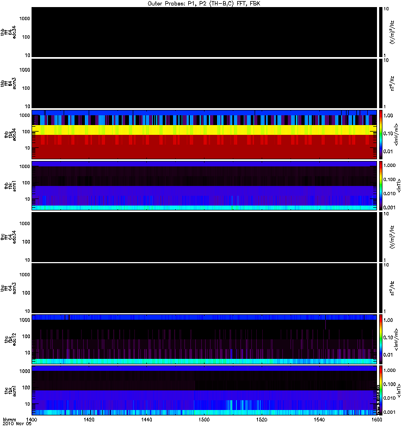The height and width of the screenshot is (435, 408).
Task: Click the rainbow color bar of thb fbk scm1
Action: [381, 185]
